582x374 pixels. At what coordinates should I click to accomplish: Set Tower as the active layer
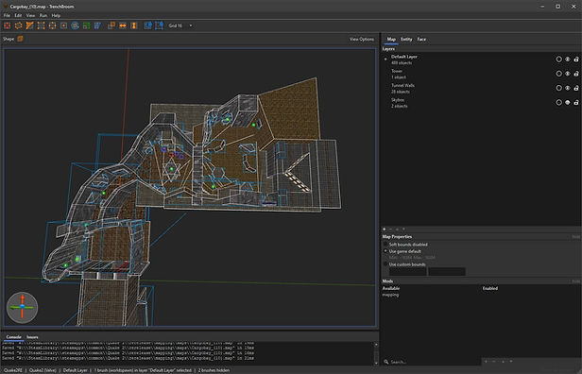[558, 74]
